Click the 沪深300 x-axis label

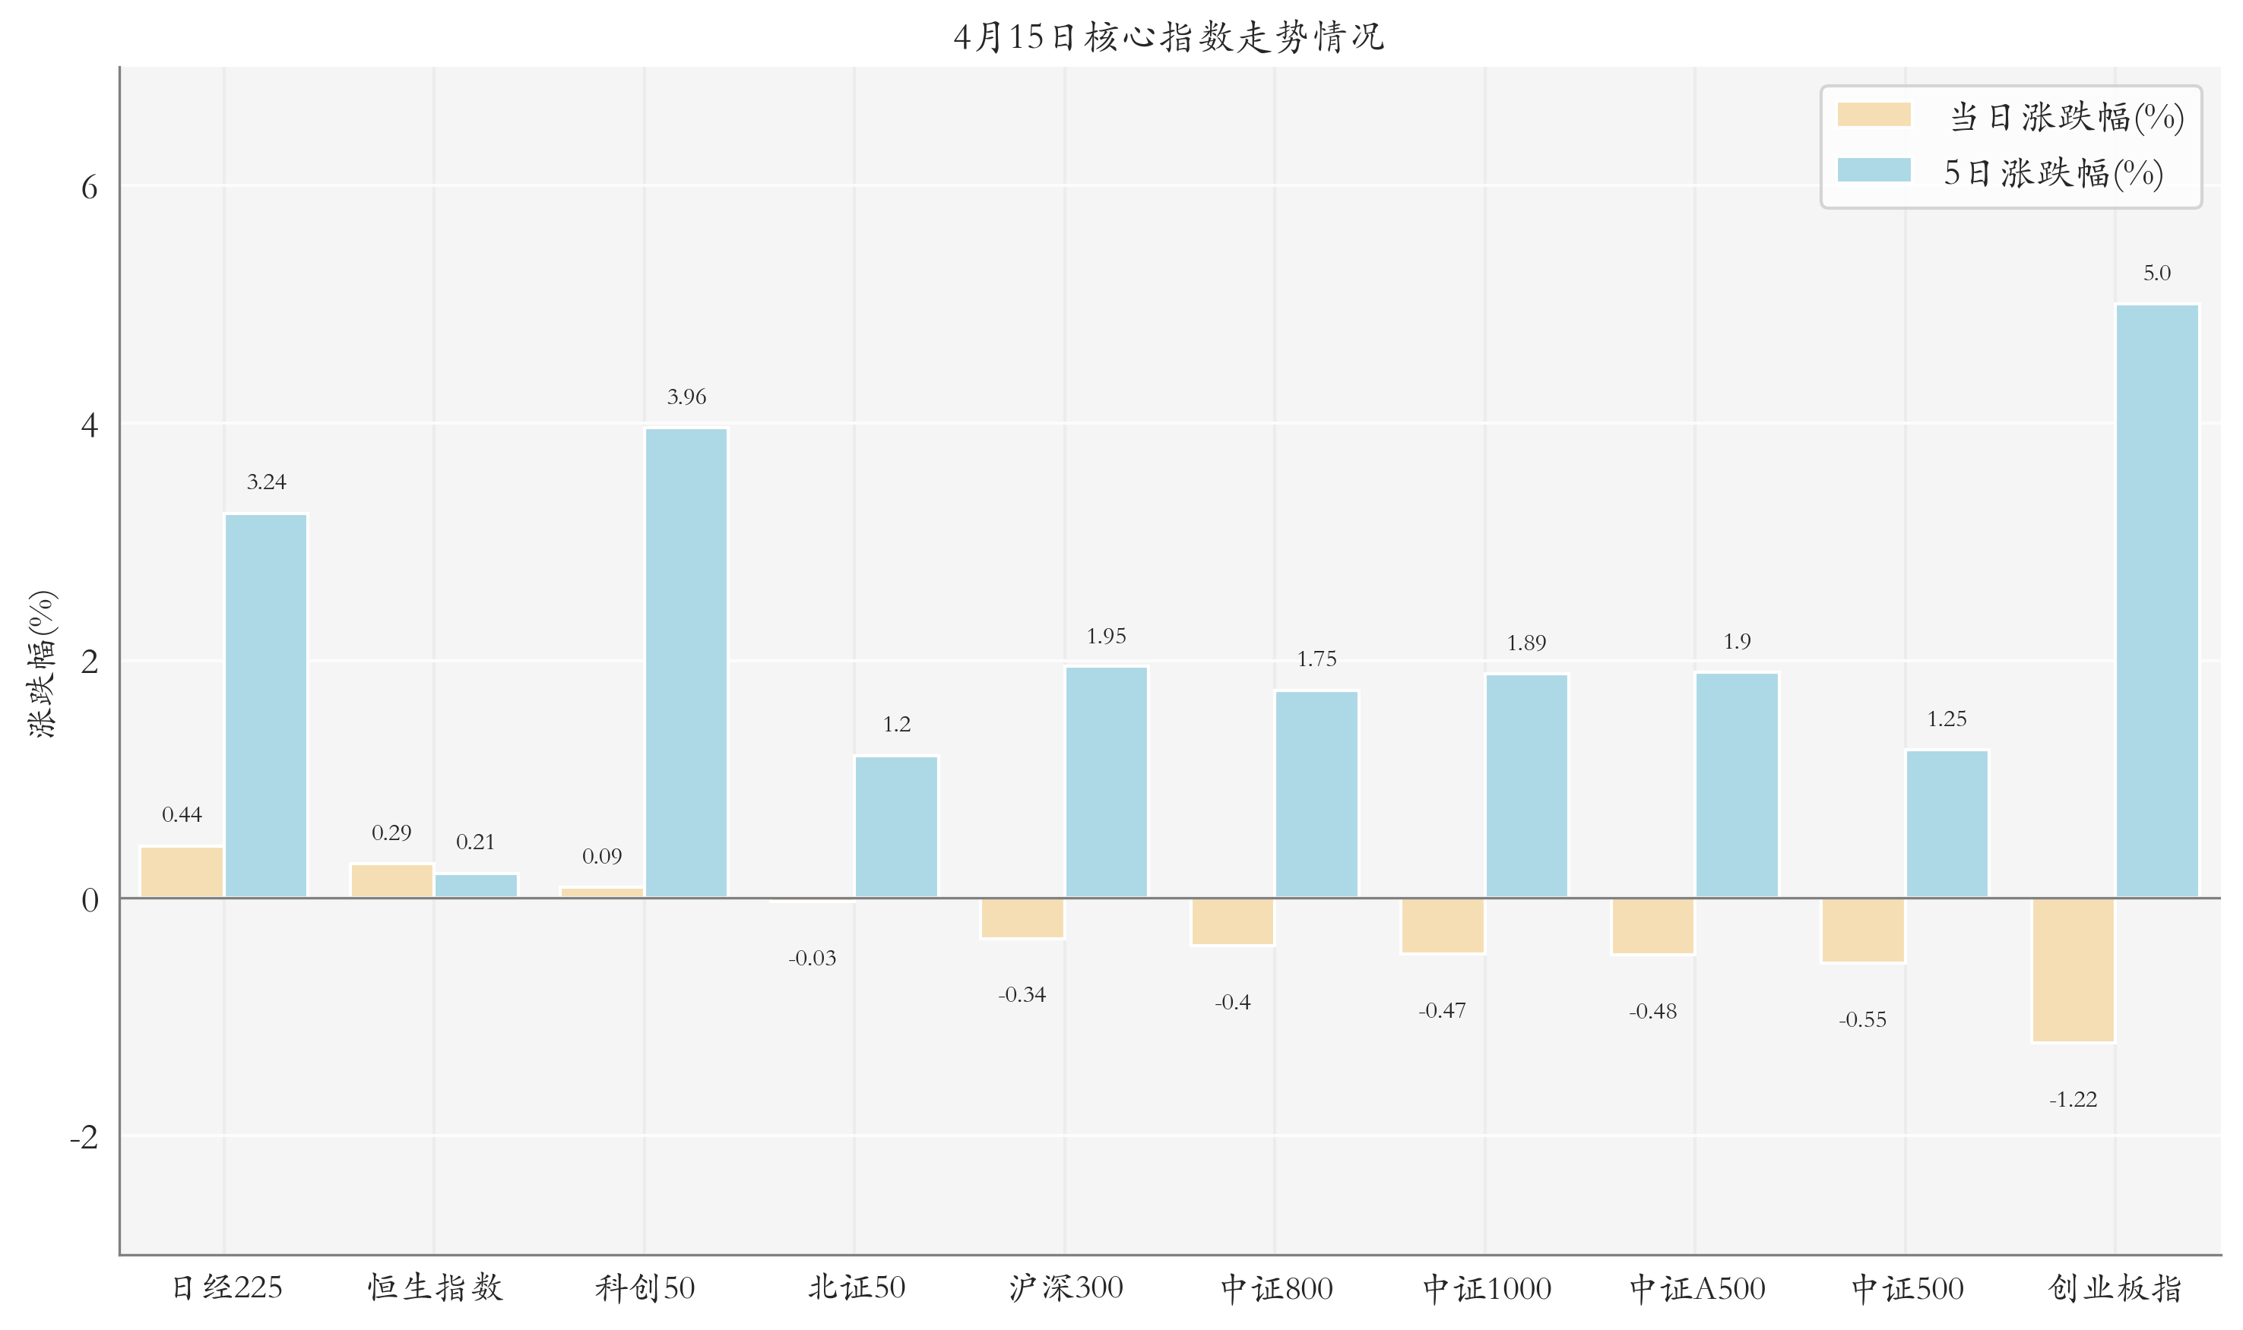click(x=1066, y=1288)
